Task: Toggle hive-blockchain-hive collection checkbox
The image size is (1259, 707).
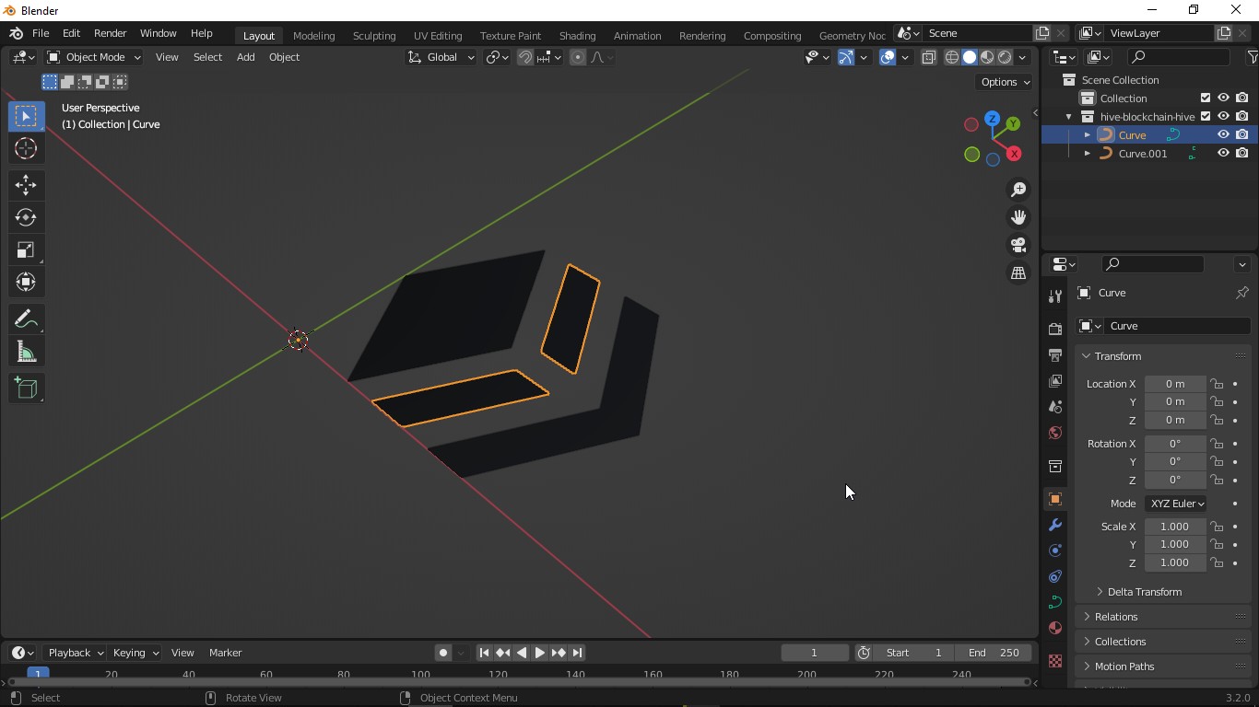Action: click(x=1206, y=117)
